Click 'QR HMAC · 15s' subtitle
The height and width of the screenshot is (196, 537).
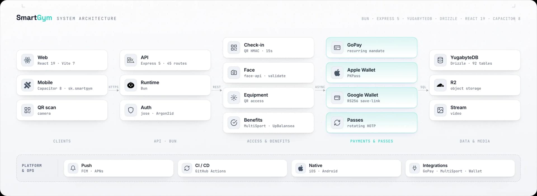258,51
